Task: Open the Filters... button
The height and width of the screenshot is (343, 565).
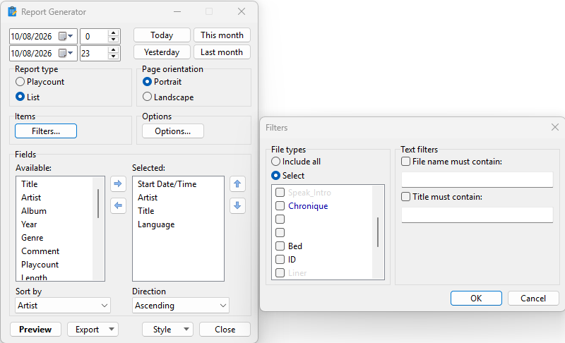Action: pyautogui.click(x=46, y=131)
